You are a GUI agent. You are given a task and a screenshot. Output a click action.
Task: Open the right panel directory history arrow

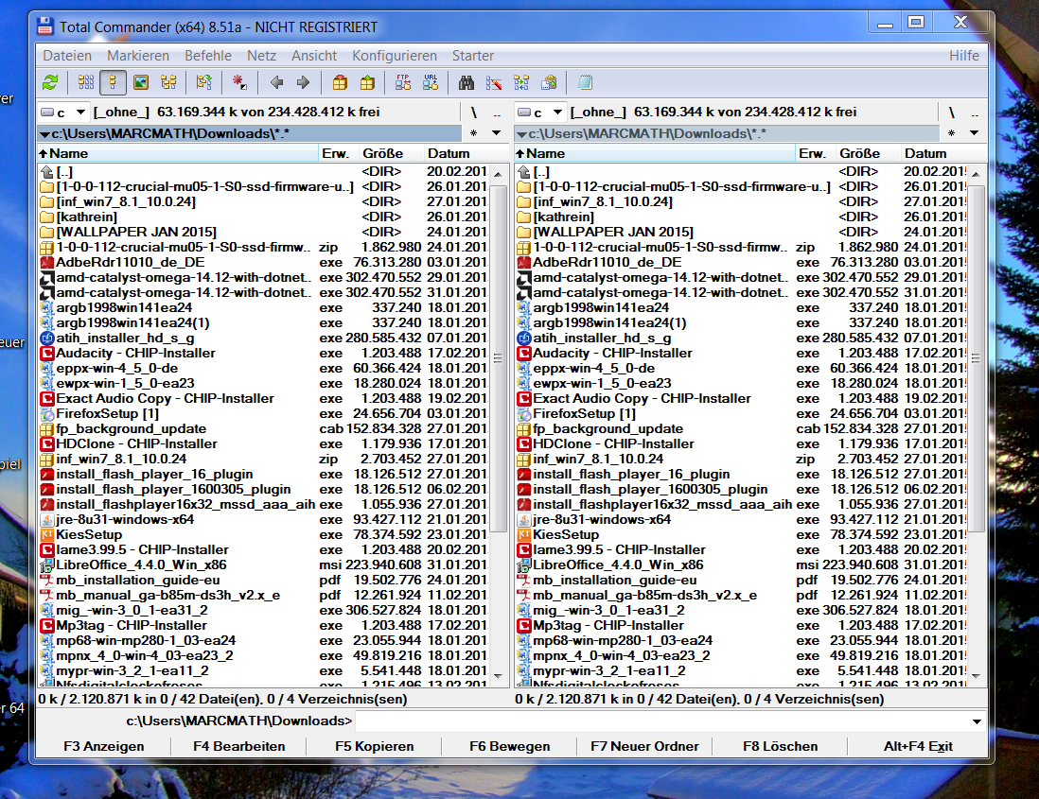coord(974,133)
